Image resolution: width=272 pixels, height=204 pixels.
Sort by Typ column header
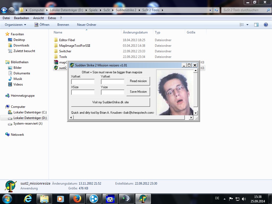158,32
